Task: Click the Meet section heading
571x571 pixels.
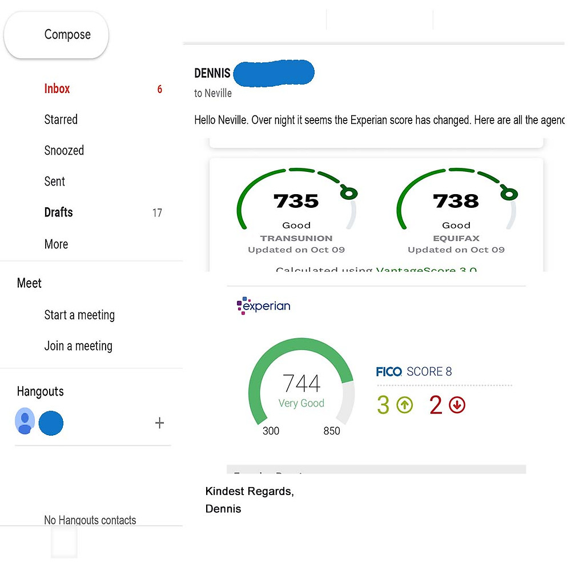Action: point(29,283)
